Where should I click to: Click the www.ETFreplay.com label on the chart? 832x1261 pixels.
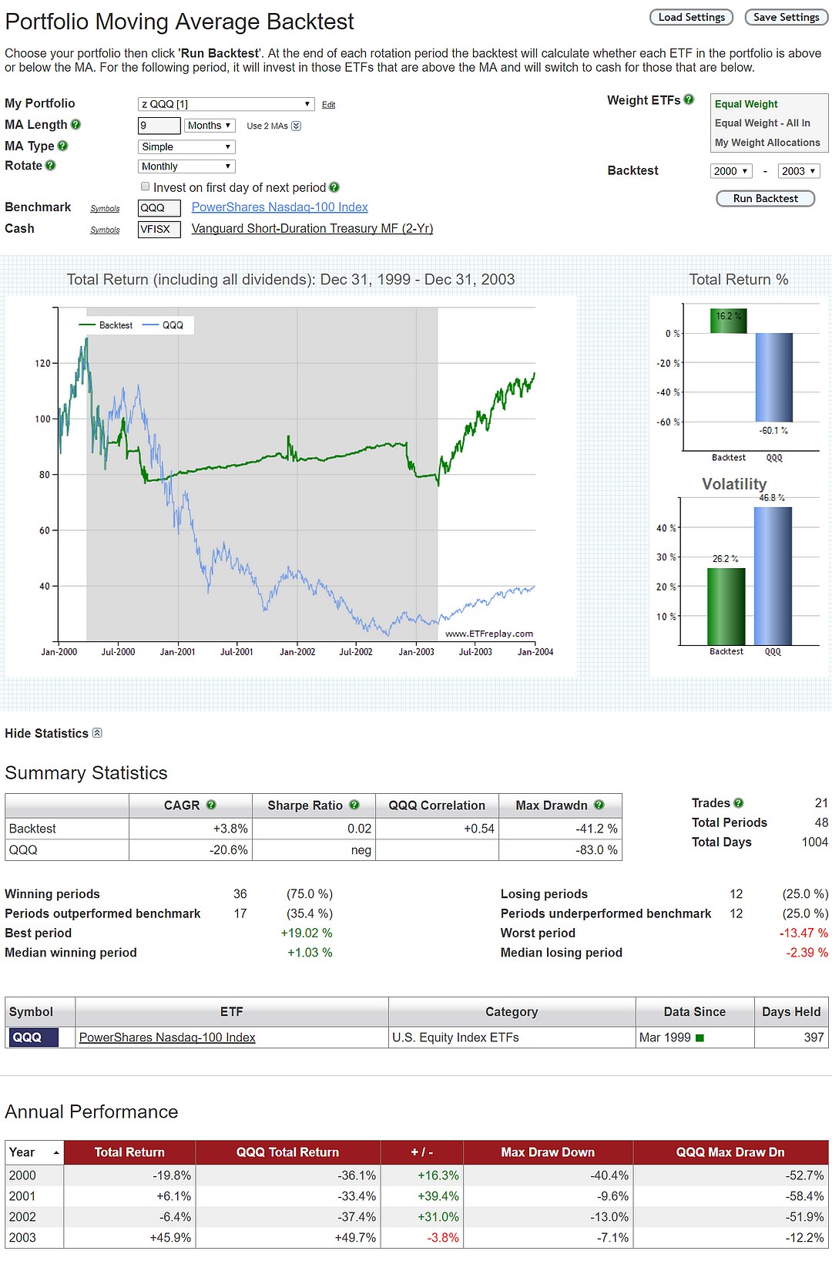(x=489, y=634)
